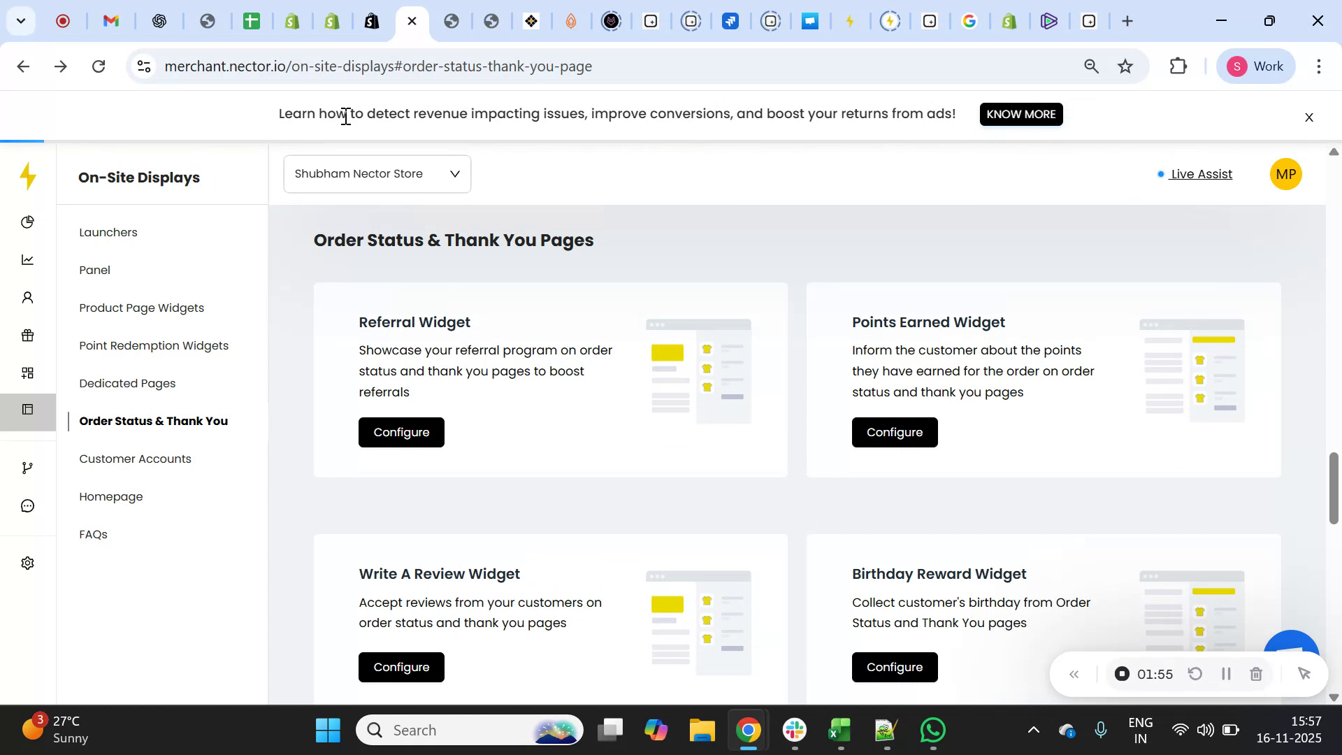Delete the recording with trash icon

1255,674
